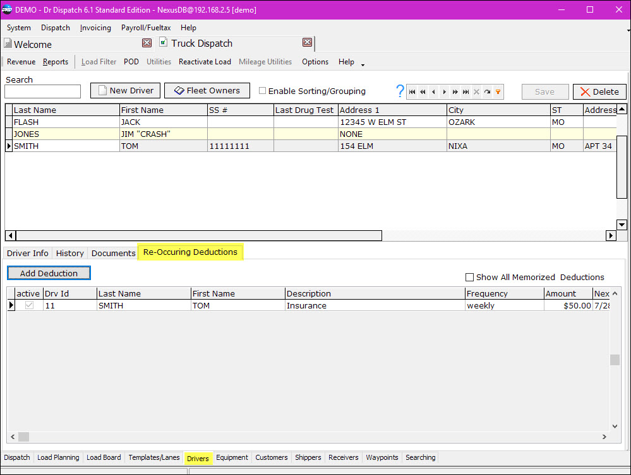This screenshot has height=475, width=631.
Task: Switch to the Documents tab
Action: pyautogui.click(x=113, y=253)
